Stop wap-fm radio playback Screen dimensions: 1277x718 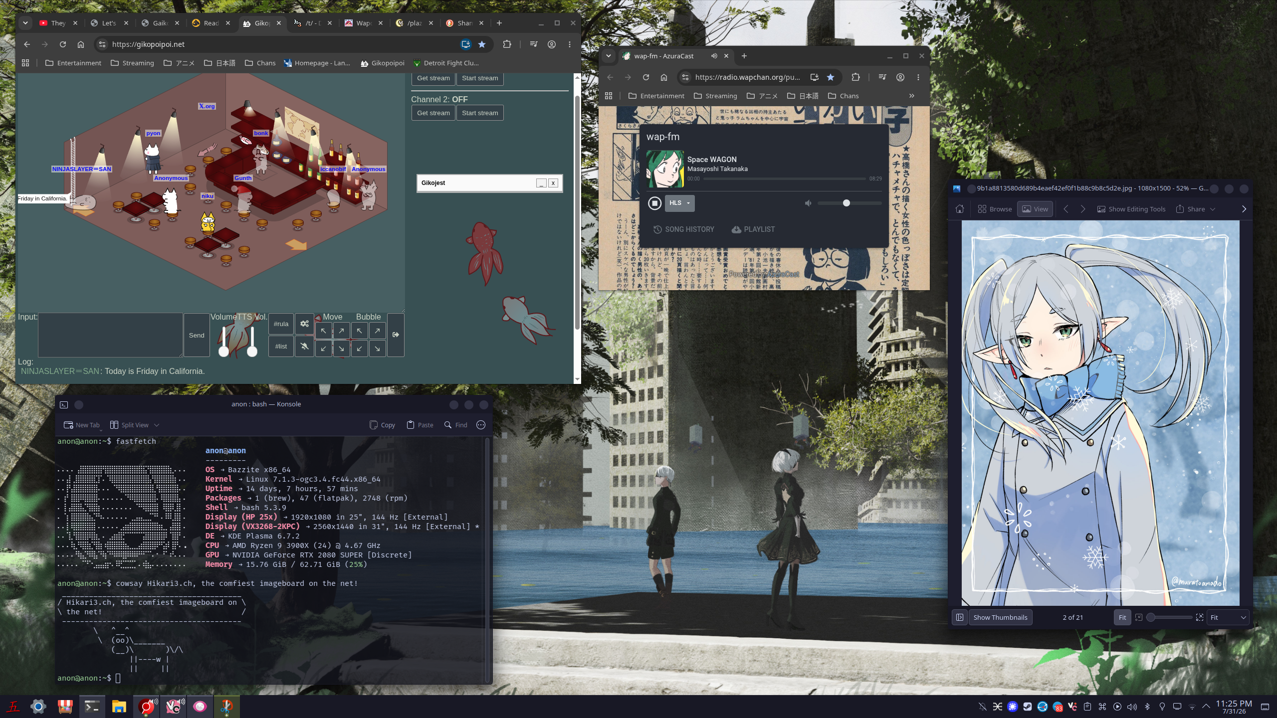tap(655, 203)
